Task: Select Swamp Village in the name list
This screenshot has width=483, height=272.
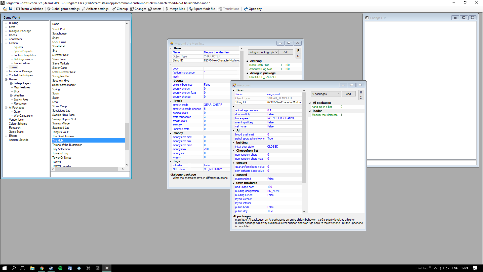Action: coord(61,123)
